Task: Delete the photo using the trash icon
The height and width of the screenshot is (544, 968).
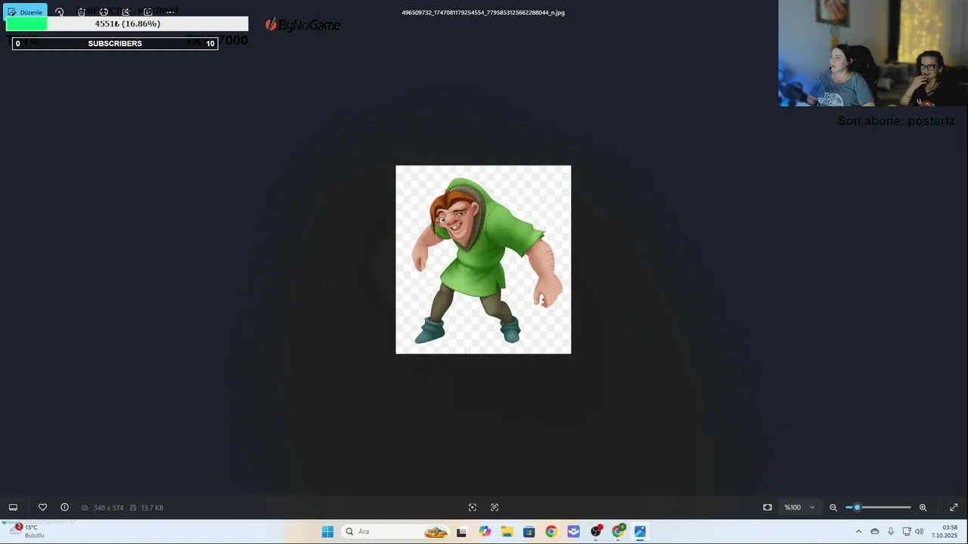Action: tap(82, 12)
